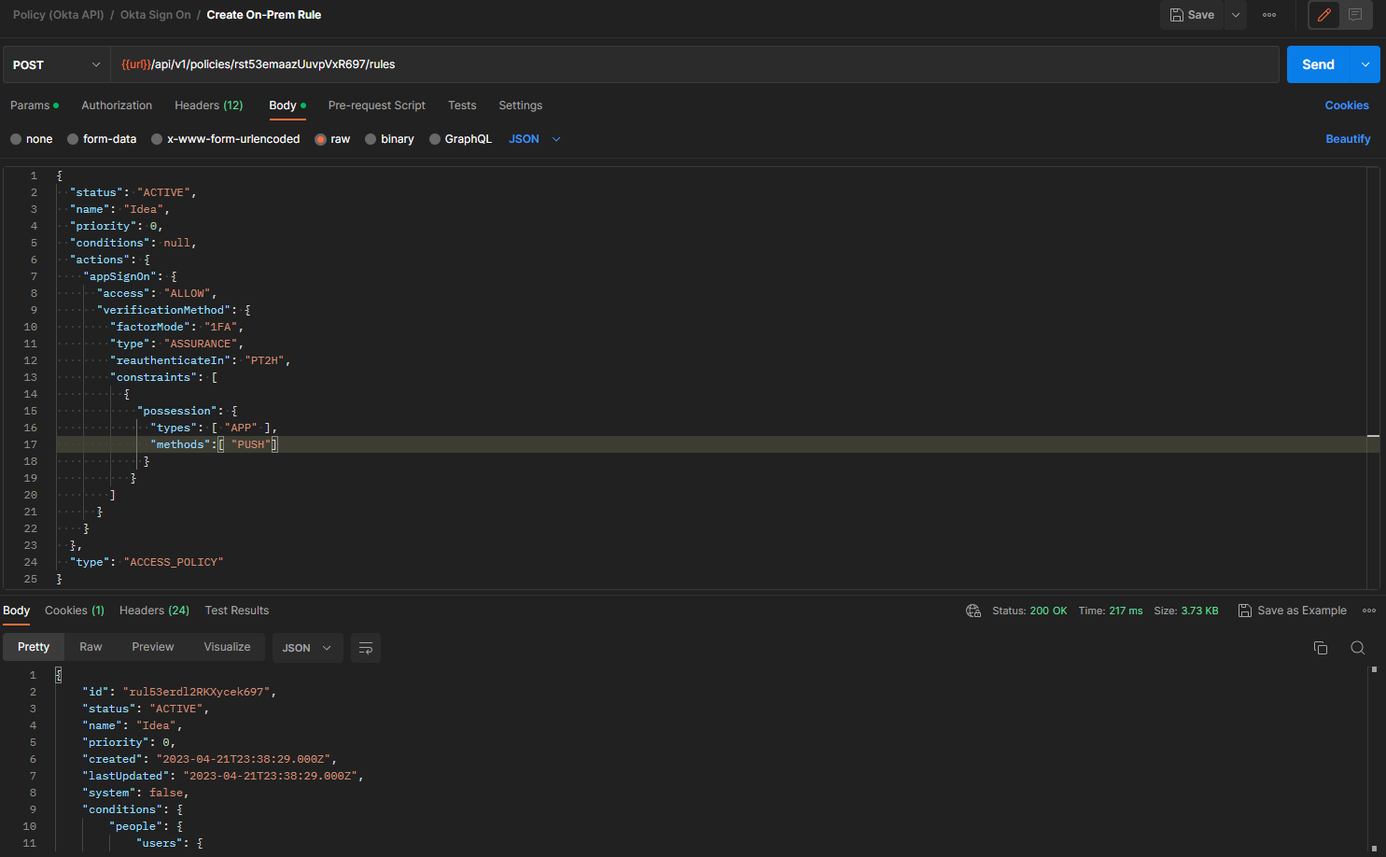Open the three-dot more actions menu
1386x857 pixels.
1269,15
